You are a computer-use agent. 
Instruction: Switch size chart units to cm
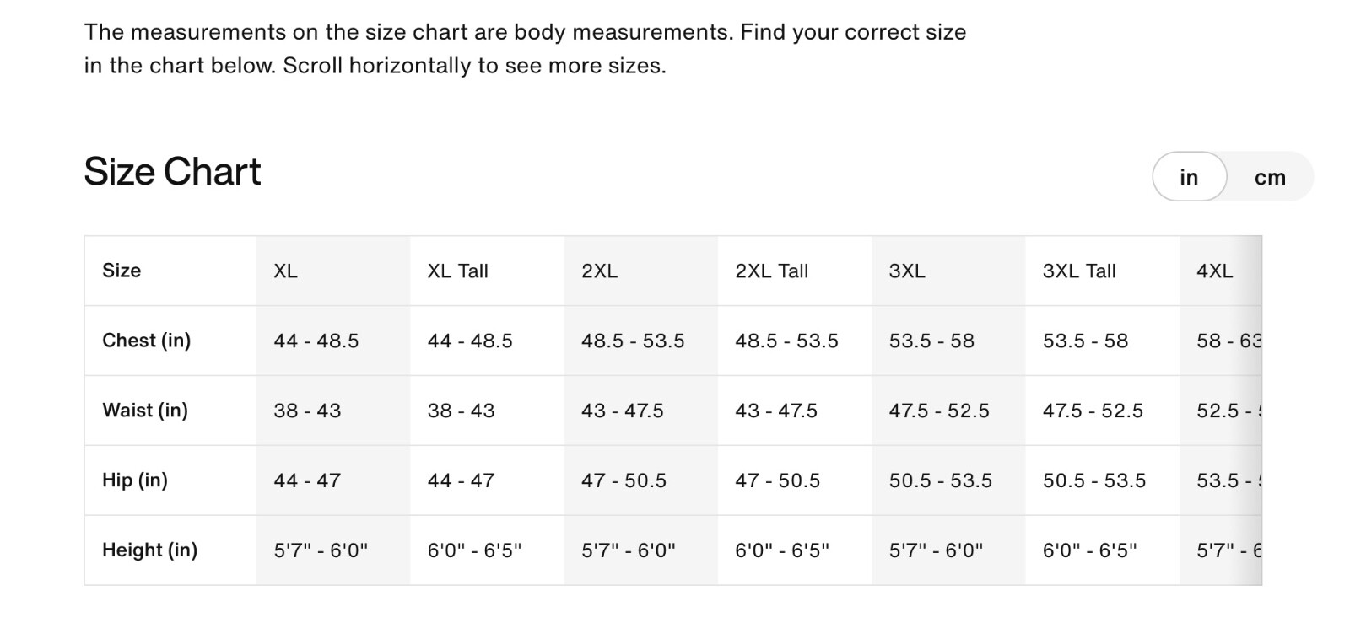pos(1270,177)
